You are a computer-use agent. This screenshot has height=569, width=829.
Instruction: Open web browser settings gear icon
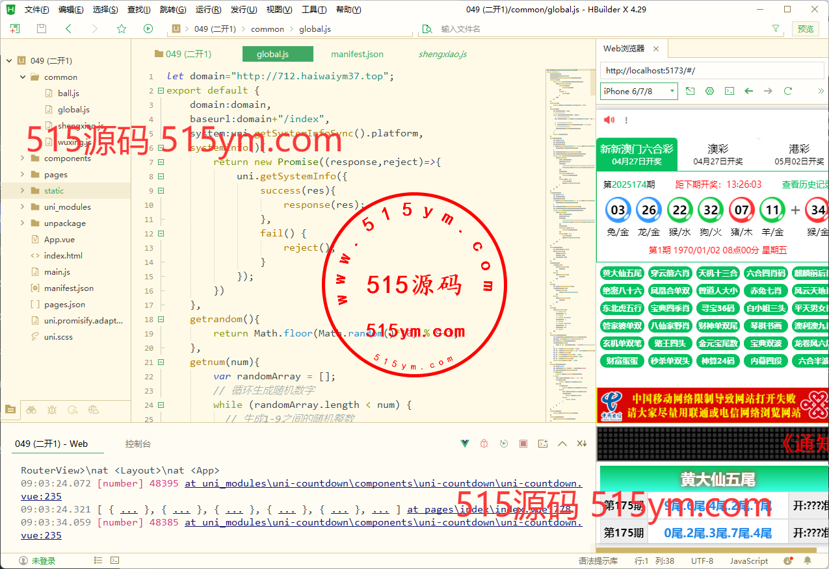pyautogui.click(x=710, y=91)
